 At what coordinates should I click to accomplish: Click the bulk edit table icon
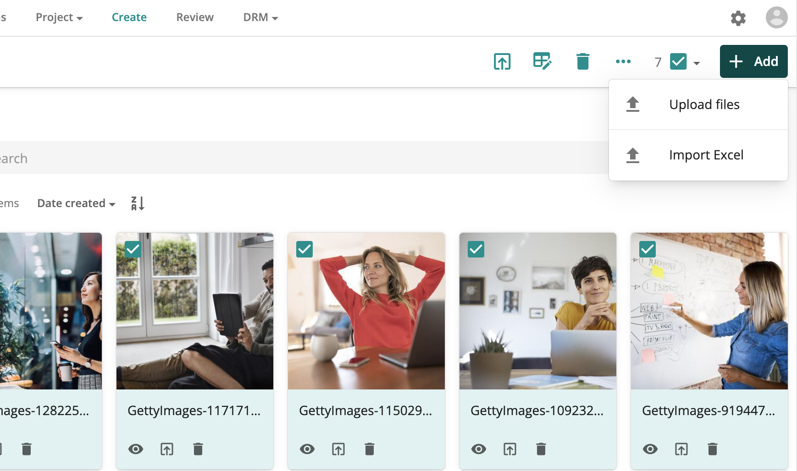tap(542, 61)
